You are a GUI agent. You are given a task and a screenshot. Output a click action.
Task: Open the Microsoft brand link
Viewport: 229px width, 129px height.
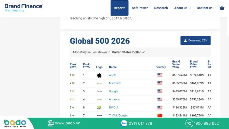point(115,83)
